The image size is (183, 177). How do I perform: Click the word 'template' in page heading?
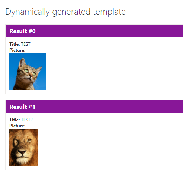[109, 12]
